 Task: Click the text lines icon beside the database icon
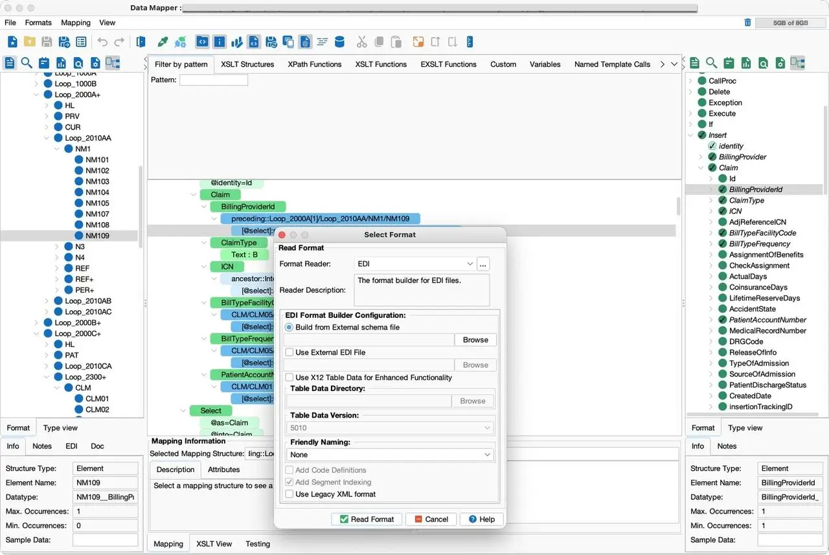coord(322,42)
